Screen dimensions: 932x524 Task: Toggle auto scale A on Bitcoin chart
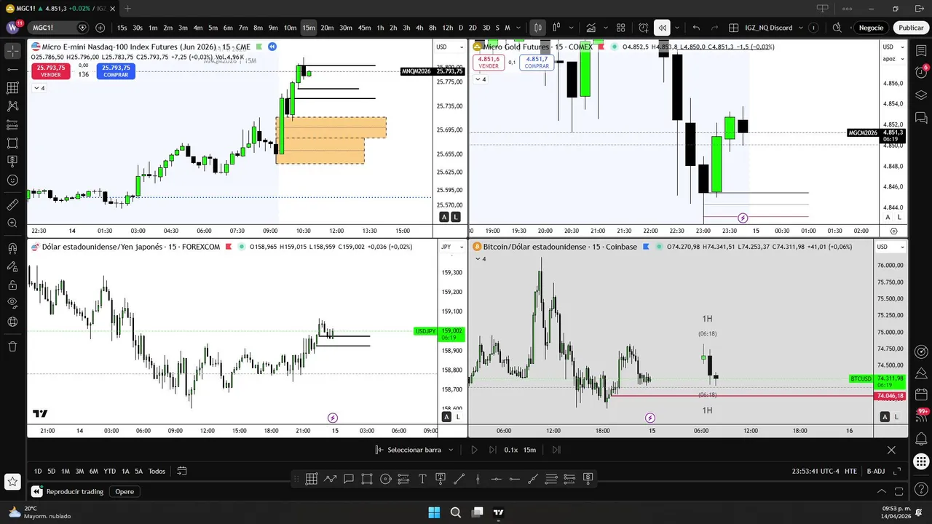tap(885, 416)
